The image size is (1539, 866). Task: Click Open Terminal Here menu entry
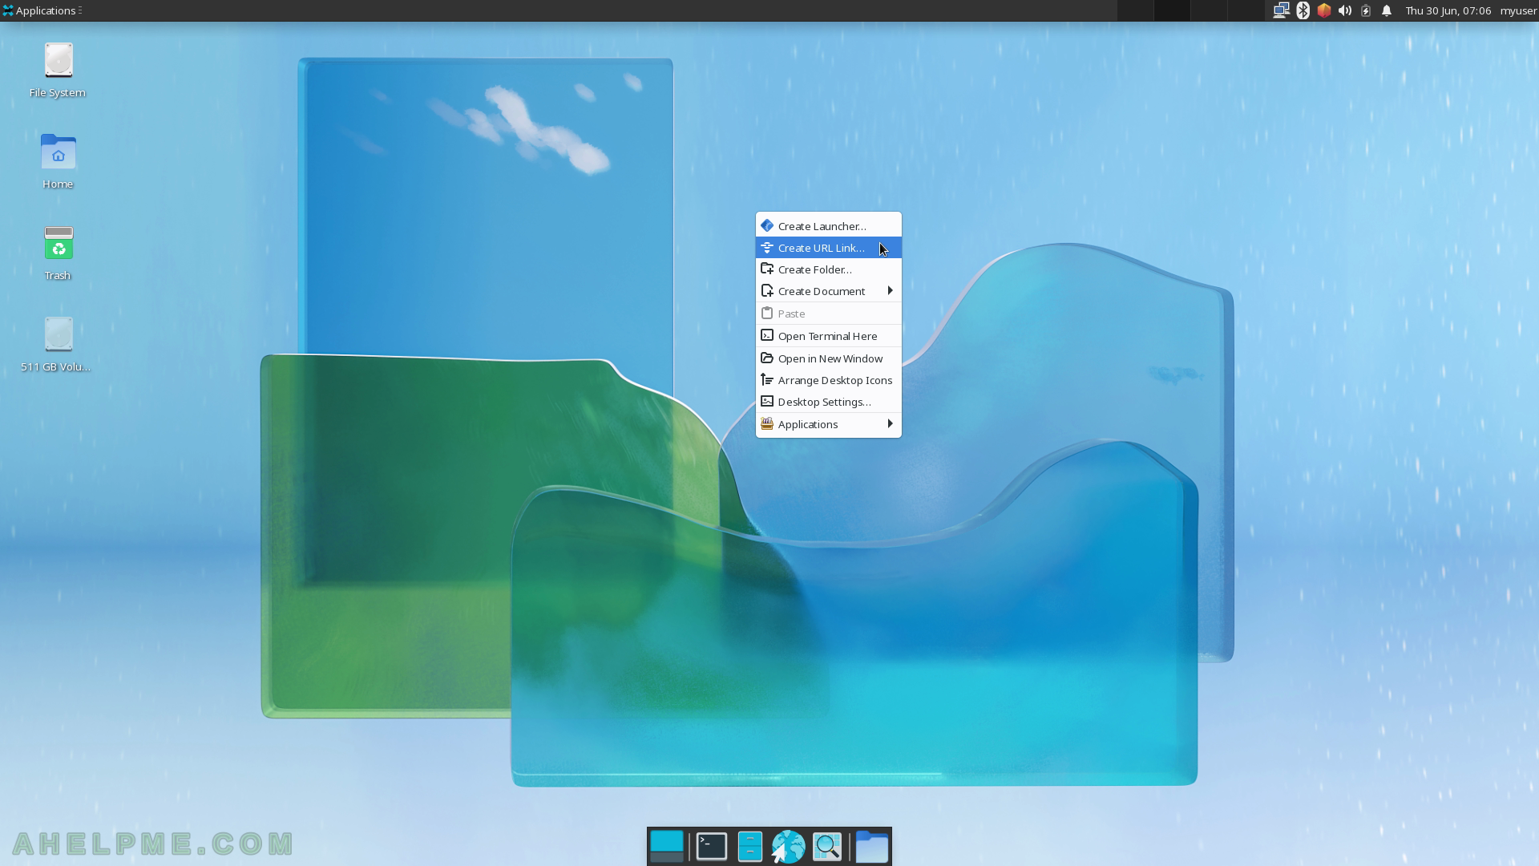click(x=829, y=336)
